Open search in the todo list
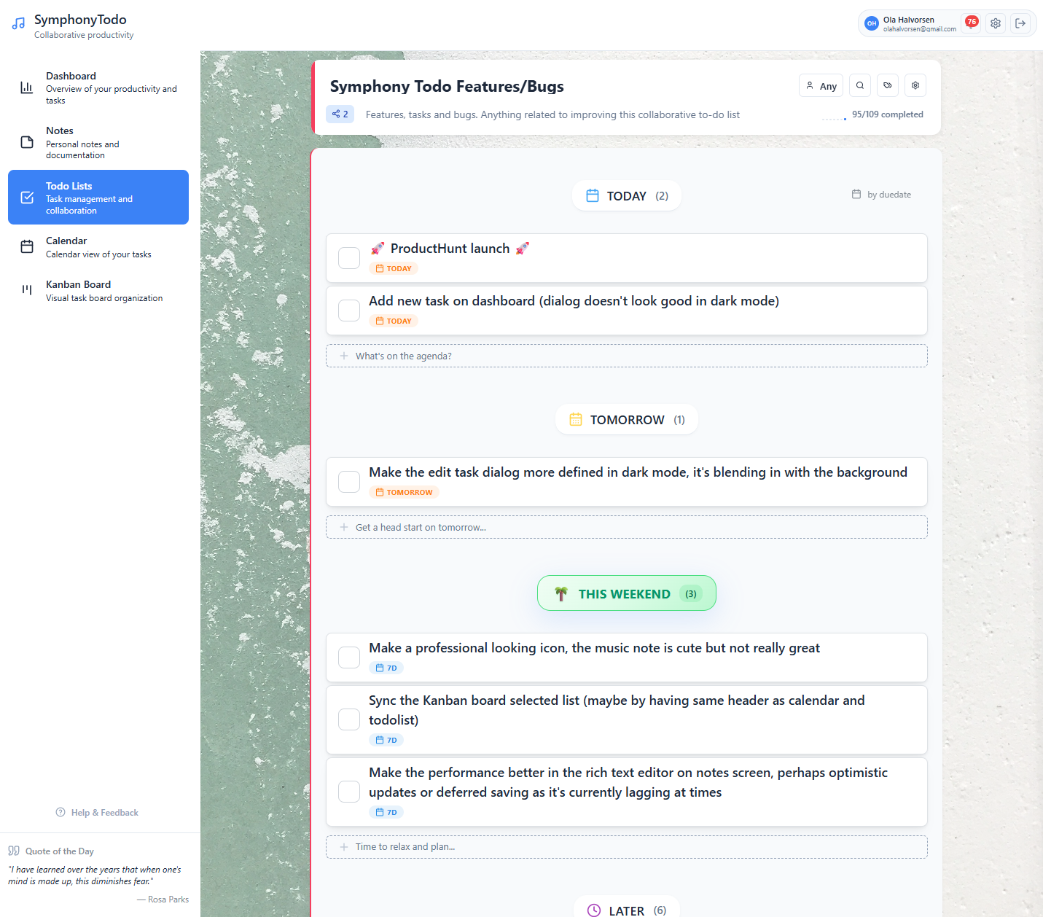This screenshot has width=1043, height=917. (x=860, y=85)
